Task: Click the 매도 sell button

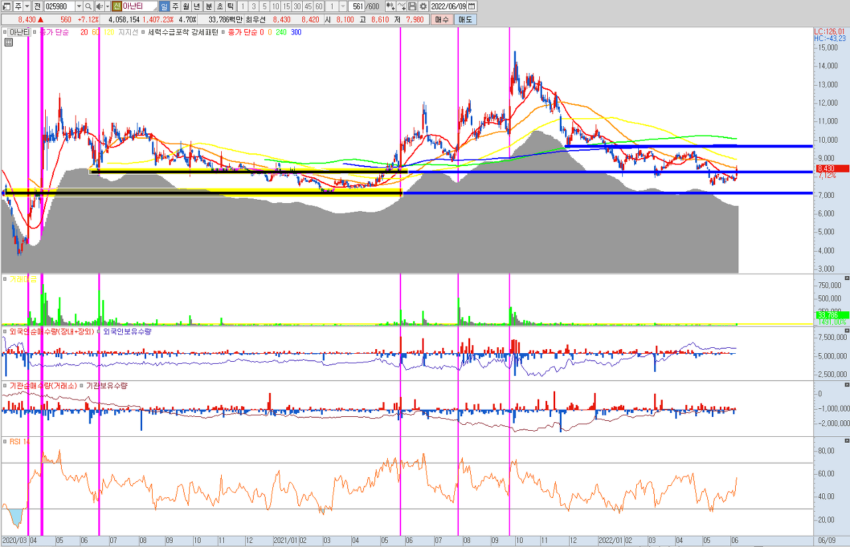Action: pyautogui.click(x=466, y=19)
